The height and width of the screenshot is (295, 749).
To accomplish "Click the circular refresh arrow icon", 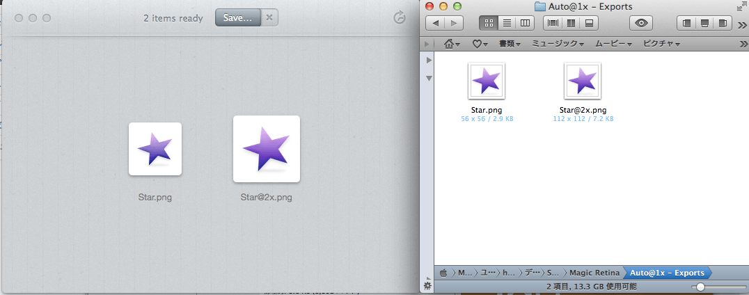I will coord(400,18).
